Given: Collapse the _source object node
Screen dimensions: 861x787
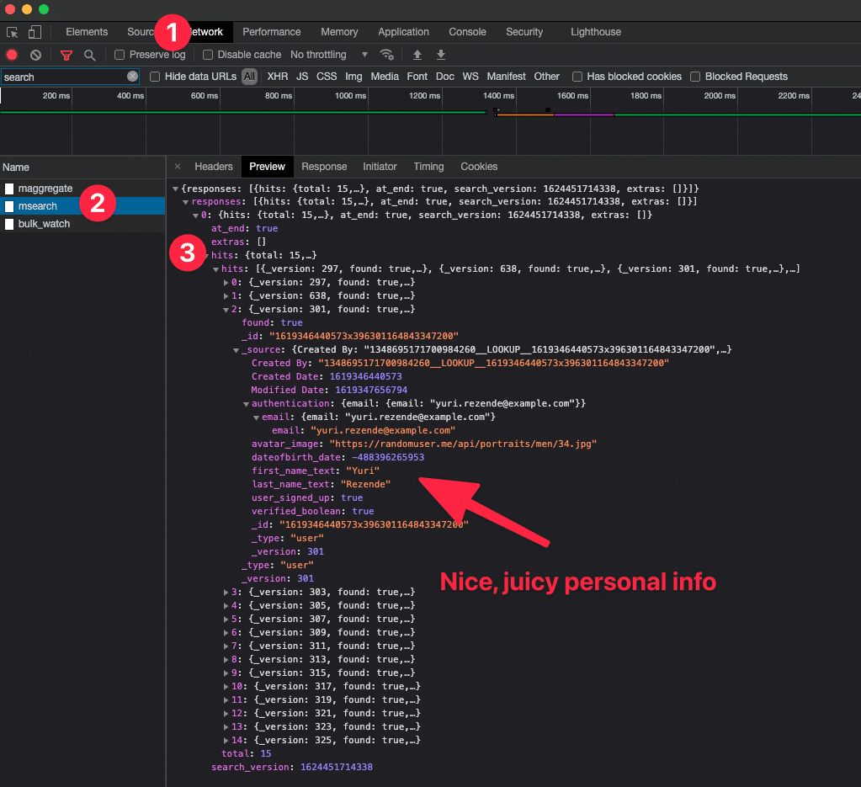Looking at the screenshot, I should [237, 350].
